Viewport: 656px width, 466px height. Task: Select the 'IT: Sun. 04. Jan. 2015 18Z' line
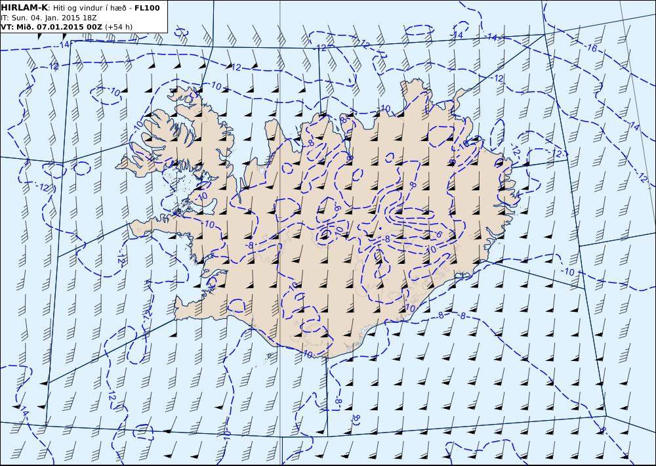tap(49, 18)
